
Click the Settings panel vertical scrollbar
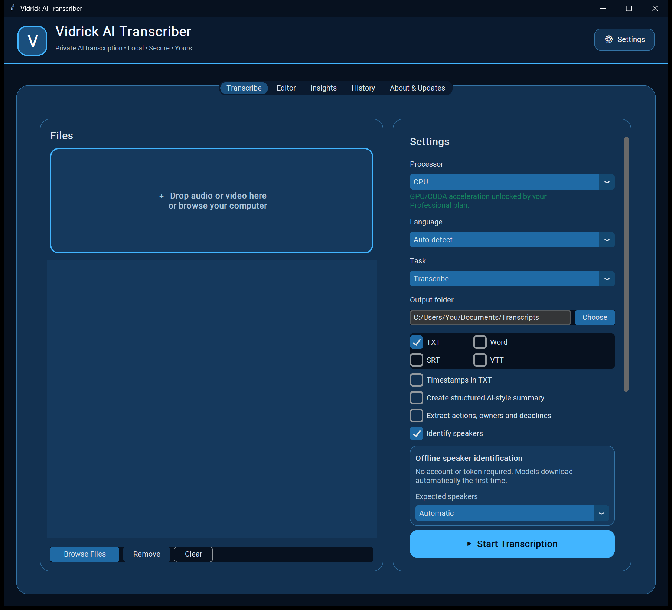[626, 264]
